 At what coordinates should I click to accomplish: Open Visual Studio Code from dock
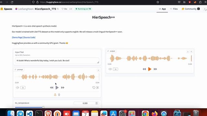(29, 113)
